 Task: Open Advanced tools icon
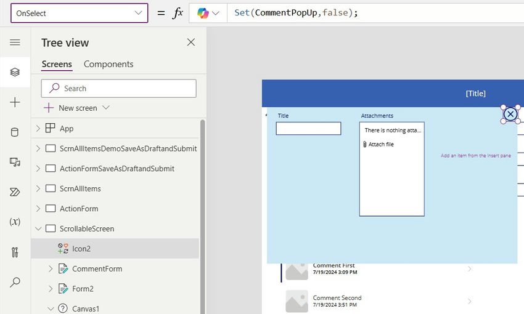click(x=15, y=252)
